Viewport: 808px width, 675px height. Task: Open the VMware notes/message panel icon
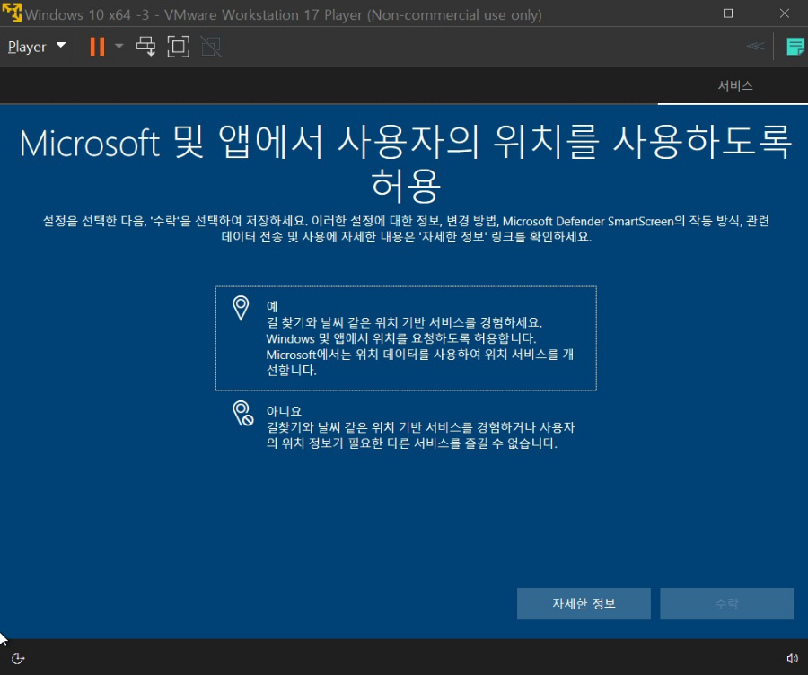[x=795, y=47]
